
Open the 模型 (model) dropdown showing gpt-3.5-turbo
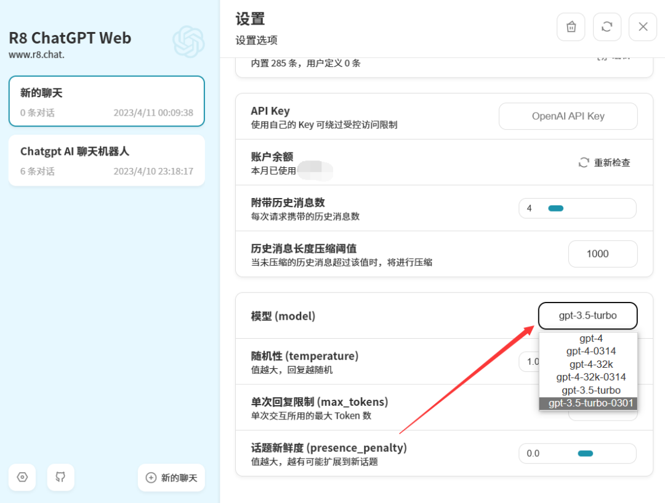click(588, 315)
